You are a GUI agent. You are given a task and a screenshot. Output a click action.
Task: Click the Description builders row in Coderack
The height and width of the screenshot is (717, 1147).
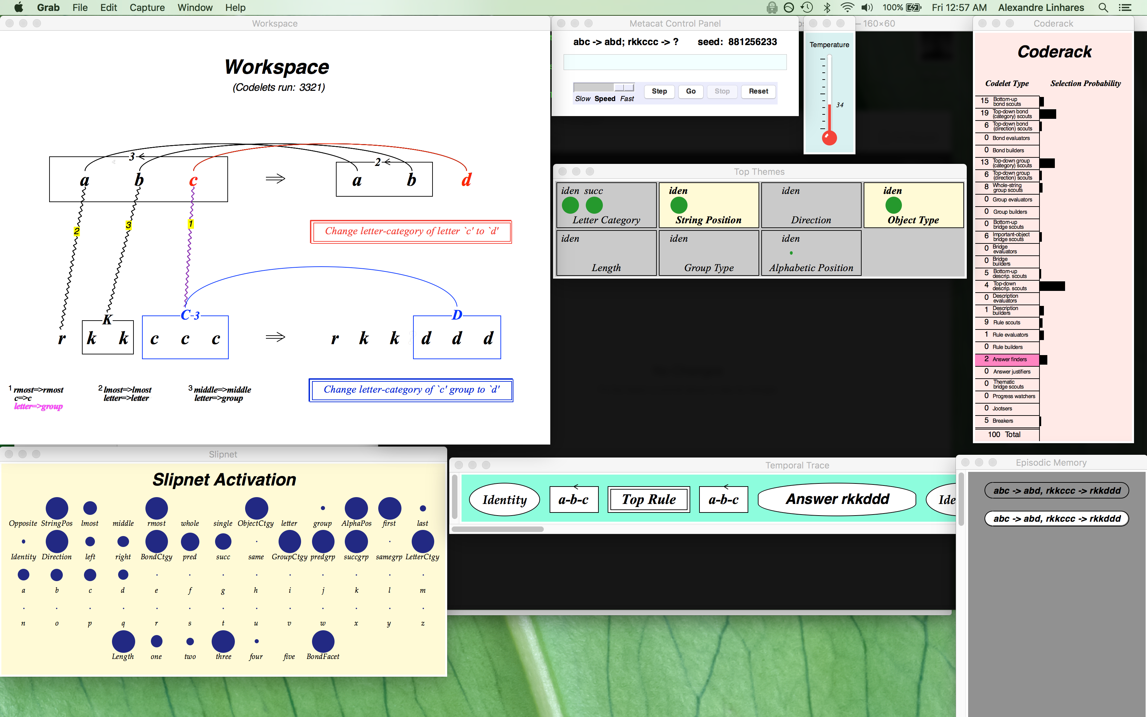click(1007, 310)
